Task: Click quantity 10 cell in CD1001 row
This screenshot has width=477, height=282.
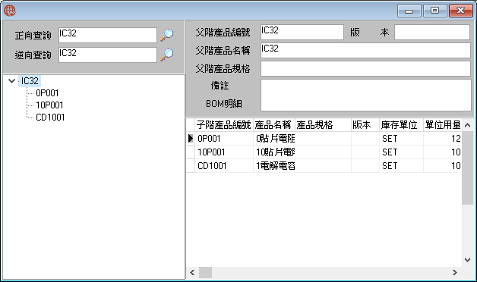Action: (442, 166)
